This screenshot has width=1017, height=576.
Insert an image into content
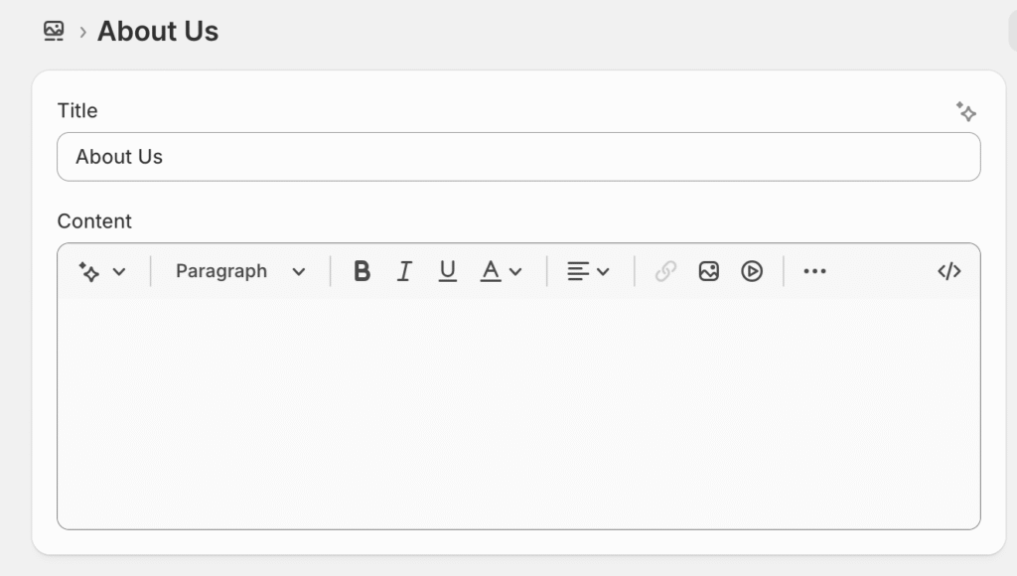(x=708, y=271)
